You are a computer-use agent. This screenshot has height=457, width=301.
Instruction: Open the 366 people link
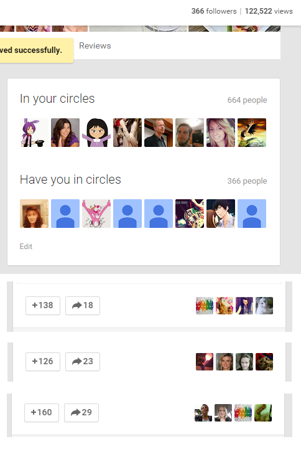(247, 181)
